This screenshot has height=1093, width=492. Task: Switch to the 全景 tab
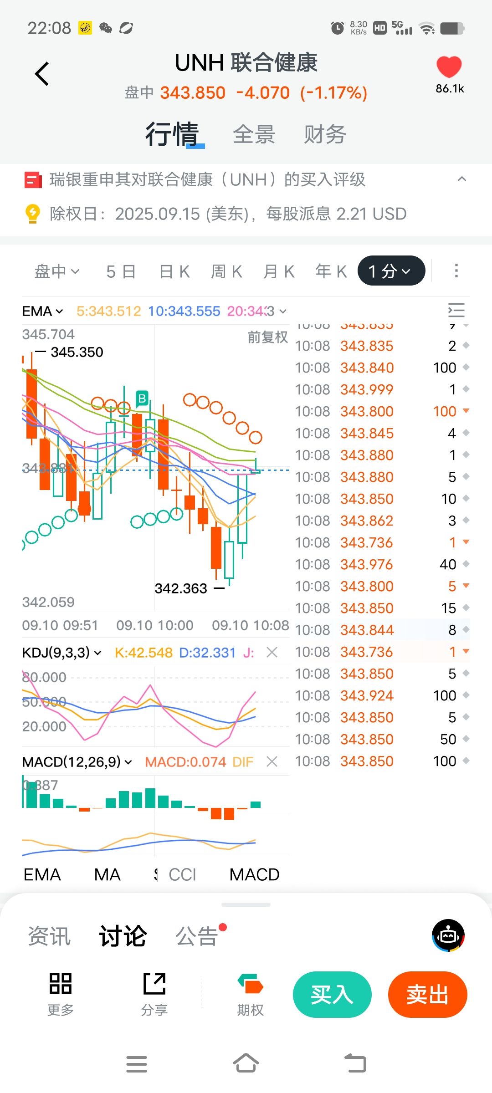pyautogui.click(x=254, y=134)
